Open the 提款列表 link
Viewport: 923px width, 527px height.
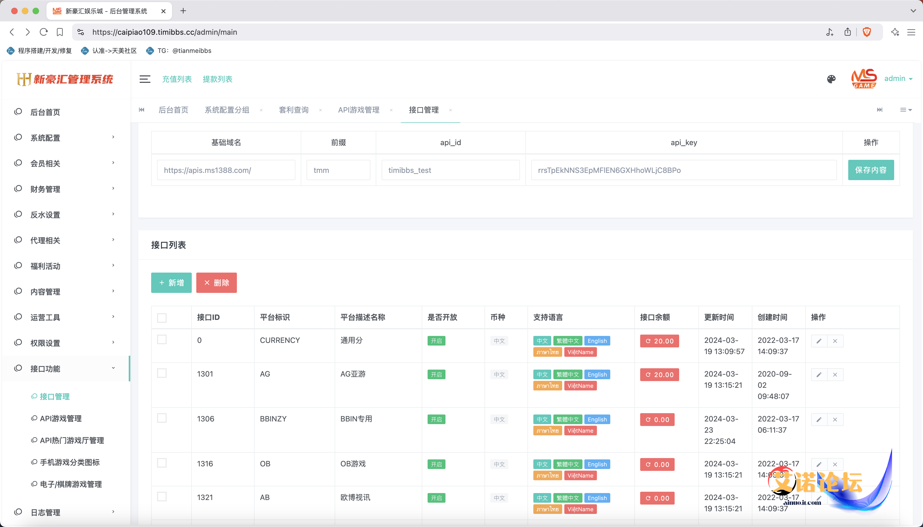coord(217,79)
